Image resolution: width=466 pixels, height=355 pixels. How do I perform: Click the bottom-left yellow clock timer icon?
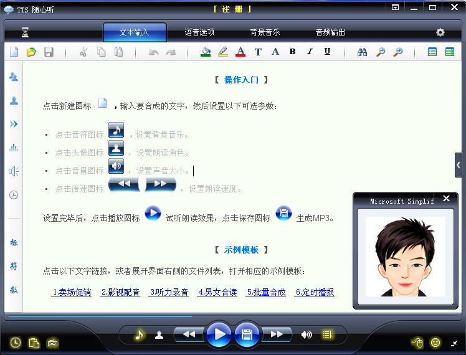tap(16, 343)
